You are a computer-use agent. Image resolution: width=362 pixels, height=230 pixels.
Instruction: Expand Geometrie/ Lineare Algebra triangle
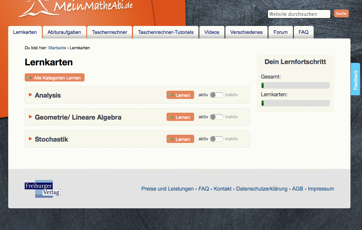tap(30, 117)
